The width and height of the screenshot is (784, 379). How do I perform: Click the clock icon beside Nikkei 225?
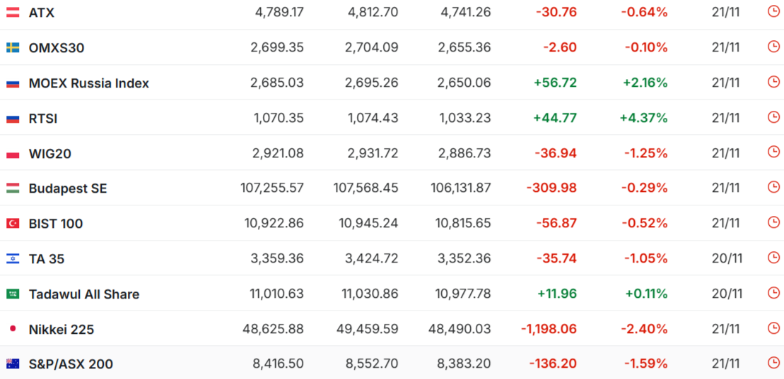point(773,328)
